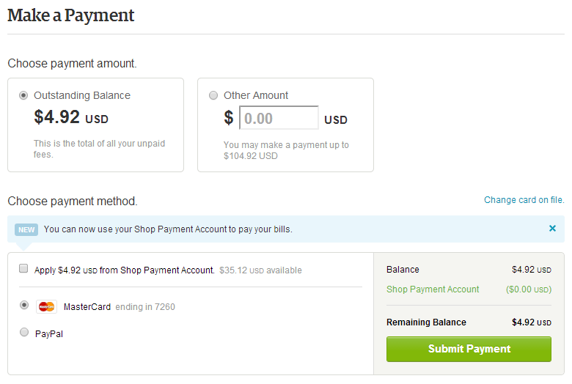Click the Other Amount label text
The image size is (572, 384).
pos(256,95)
